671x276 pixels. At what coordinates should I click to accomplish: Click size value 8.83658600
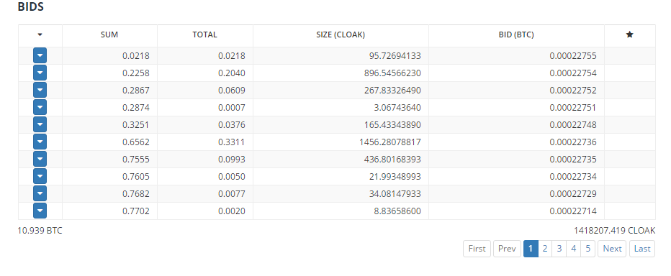point(397,211)
